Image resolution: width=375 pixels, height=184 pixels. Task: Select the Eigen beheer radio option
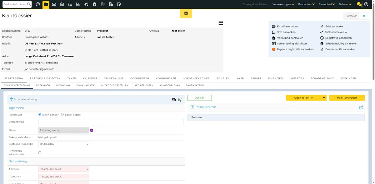point(40,115)
